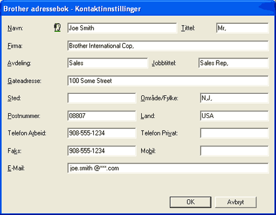Click the empty Sted input field

(102, 98)
